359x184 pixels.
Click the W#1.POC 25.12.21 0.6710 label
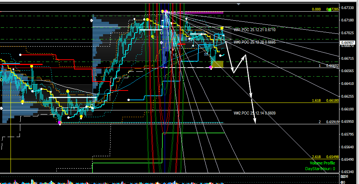(254, 30)
